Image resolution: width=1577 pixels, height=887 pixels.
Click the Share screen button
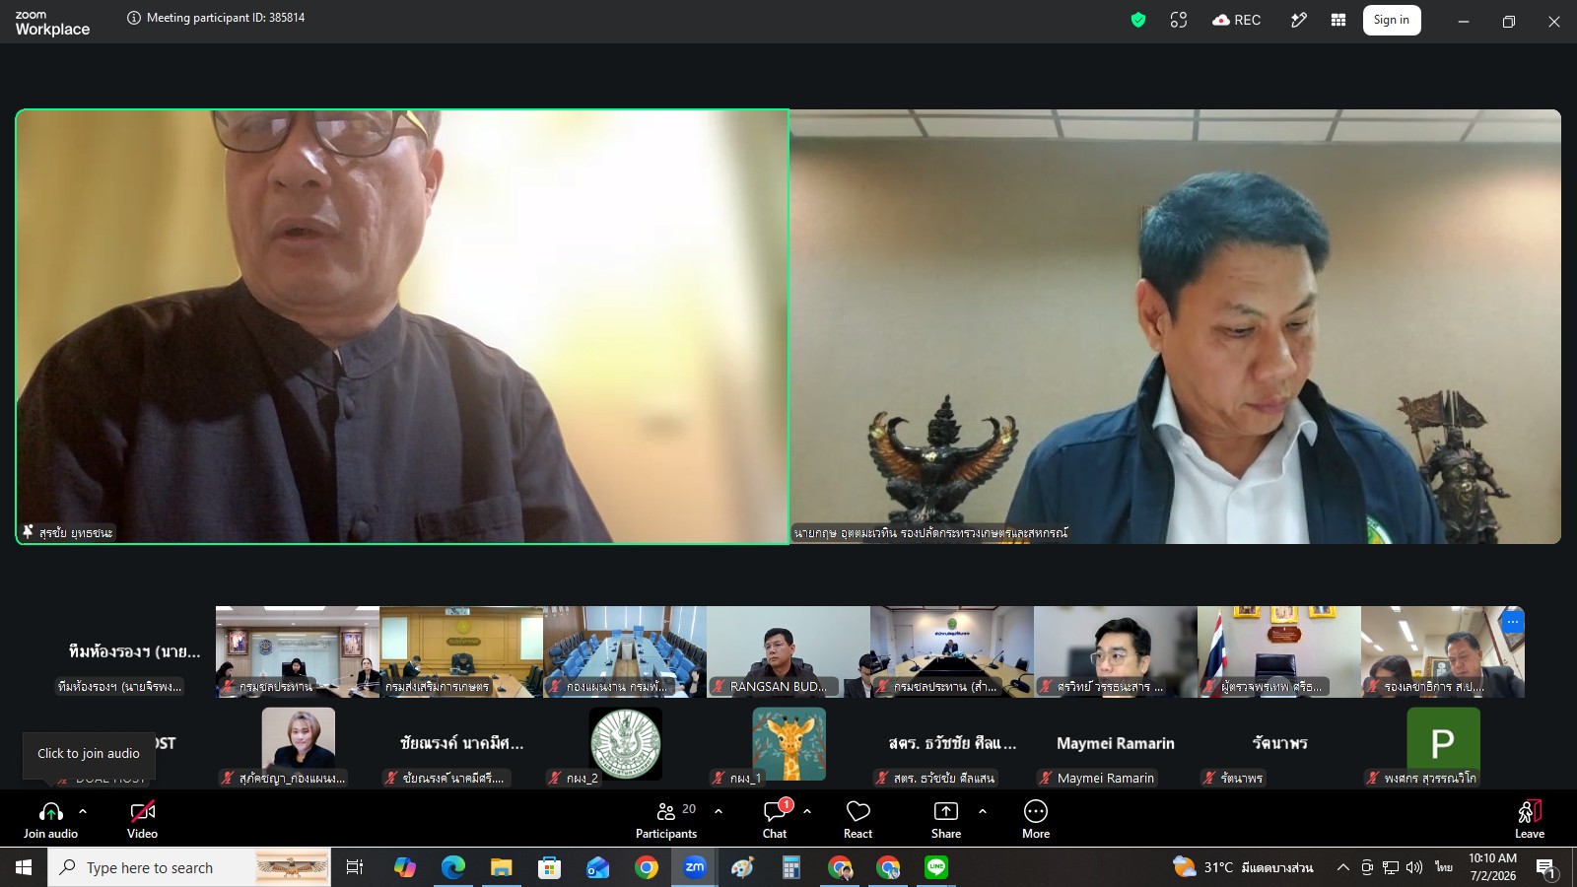[x=946, y=819]
